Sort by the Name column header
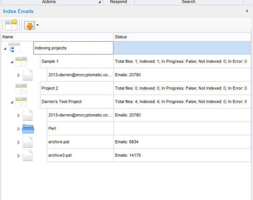The width and height of the screenshot is (253, 200). tap(57, 37)
